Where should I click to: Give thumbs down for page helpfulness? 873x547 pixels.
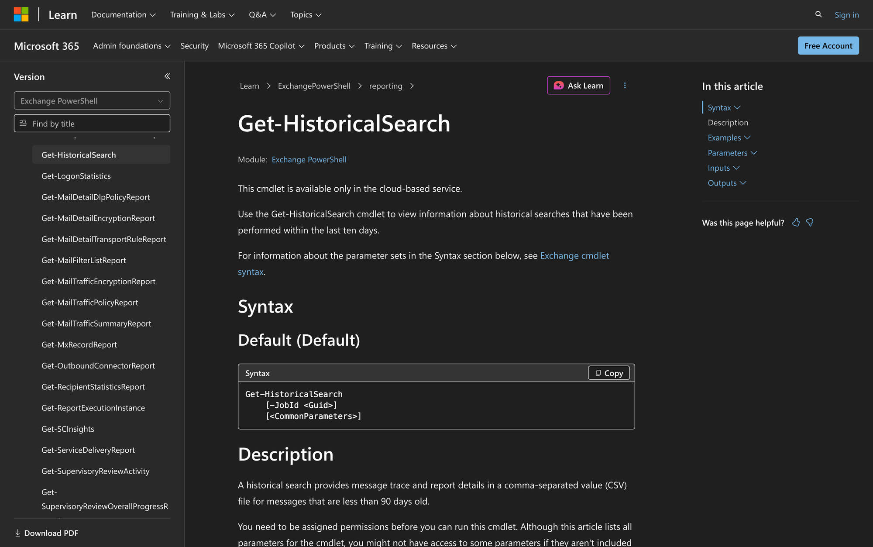[810, 223]
